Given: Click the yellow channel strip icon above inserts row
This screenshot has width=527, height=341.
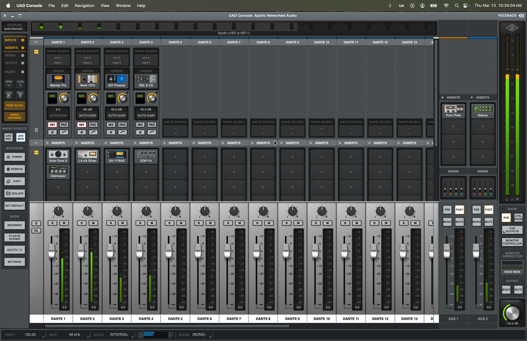Looking at the screenshot, I should (x=37, y=152).
